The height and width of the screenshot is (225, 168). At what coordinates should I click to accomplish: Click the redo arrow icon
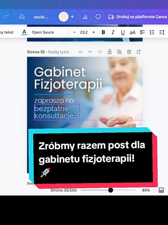click(6, 17)
